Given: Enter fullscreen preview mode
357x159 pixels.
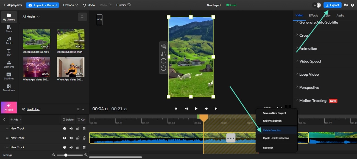Looking at the screenshot, I should [279, 108].
